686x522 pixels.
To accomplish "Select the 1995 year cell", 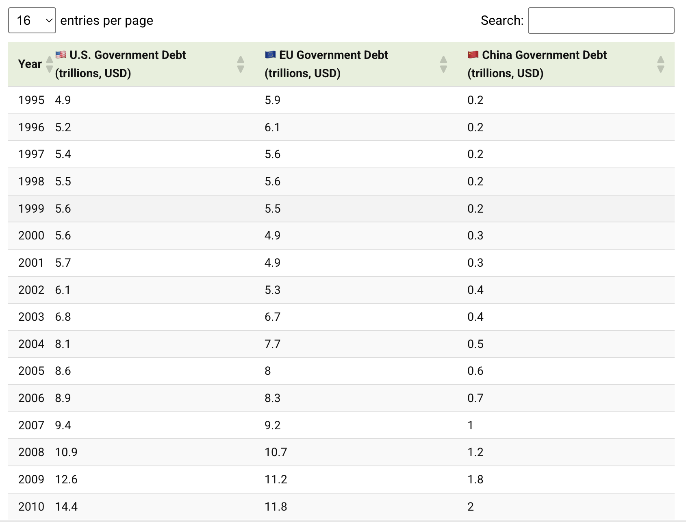I will (x=31, y=100).
